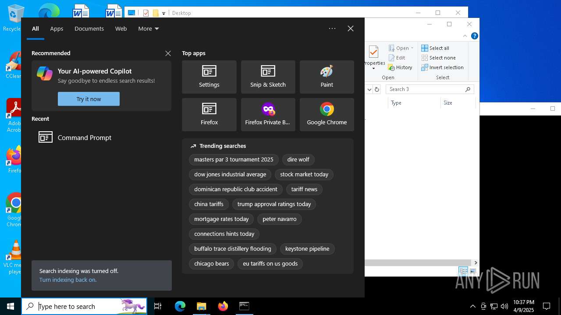
Task: Open Firefox on taskbar
Action: (223, 306)
